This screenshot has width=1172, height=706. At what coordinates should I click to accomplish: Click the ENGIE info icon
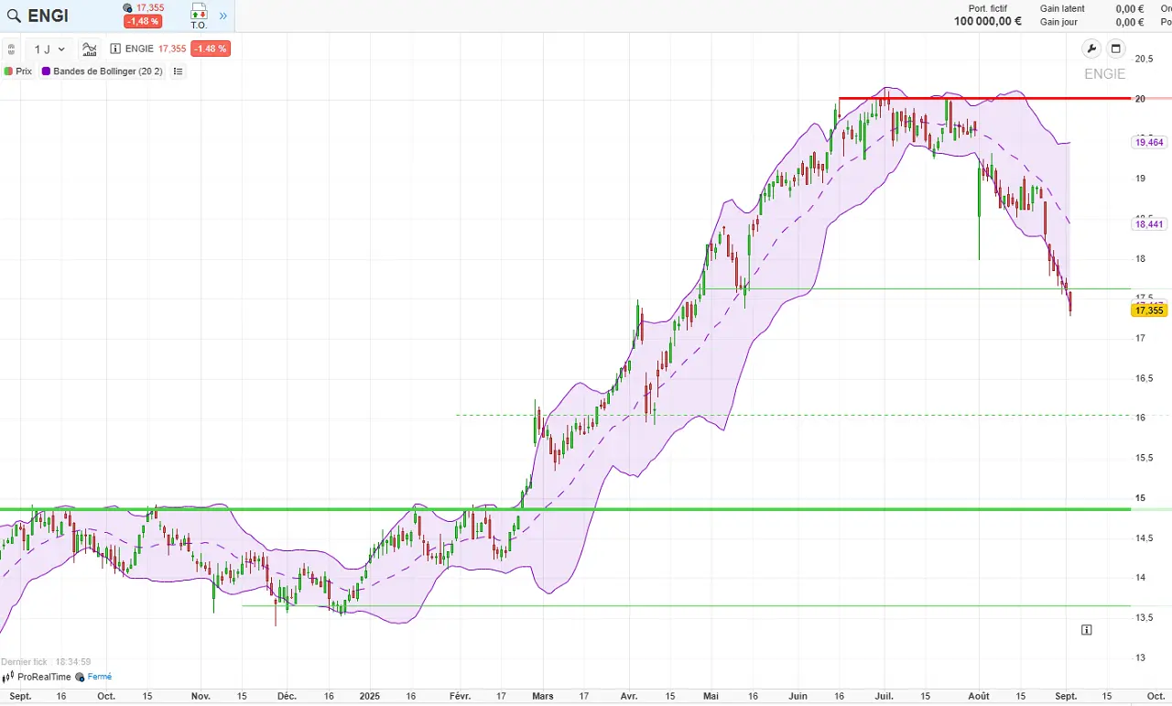(115, 49)
